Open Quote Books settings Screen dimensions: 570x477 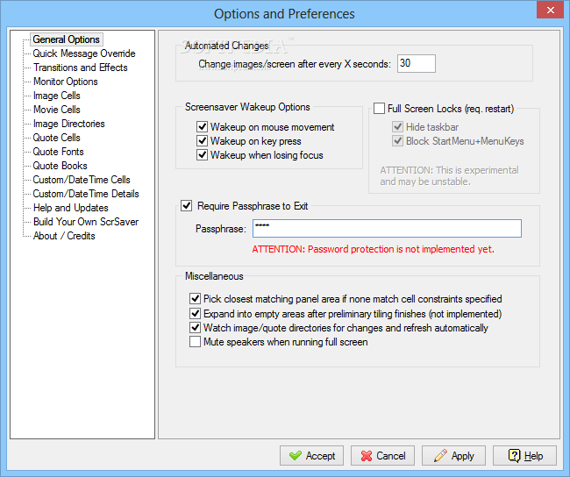pyautogui.click(x=60, y=166)
